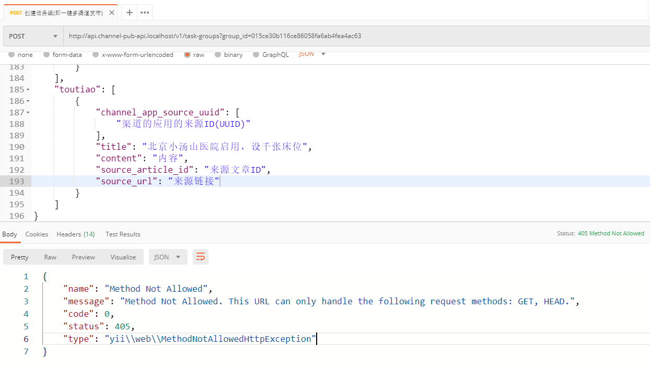Viewport: 650px width, 369px height.
Task: Open a new request tab with plus icon
Action: point(130,13)
